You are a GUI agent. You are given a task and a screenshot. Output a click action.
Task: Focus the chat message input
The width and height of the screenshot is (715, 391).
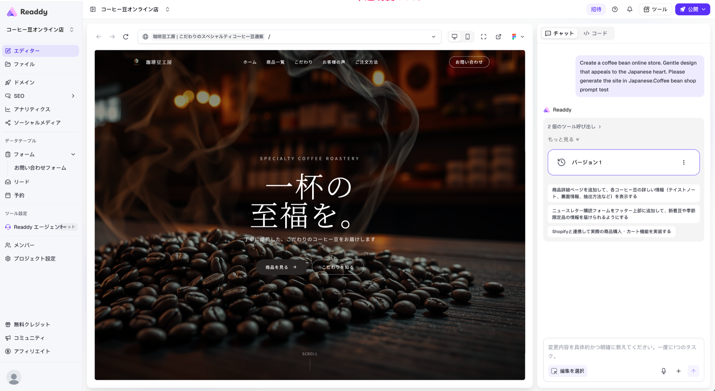coord(624,352)
